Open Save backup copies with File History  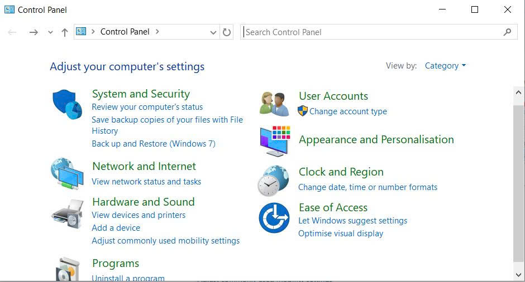click(x=168, y=125)
